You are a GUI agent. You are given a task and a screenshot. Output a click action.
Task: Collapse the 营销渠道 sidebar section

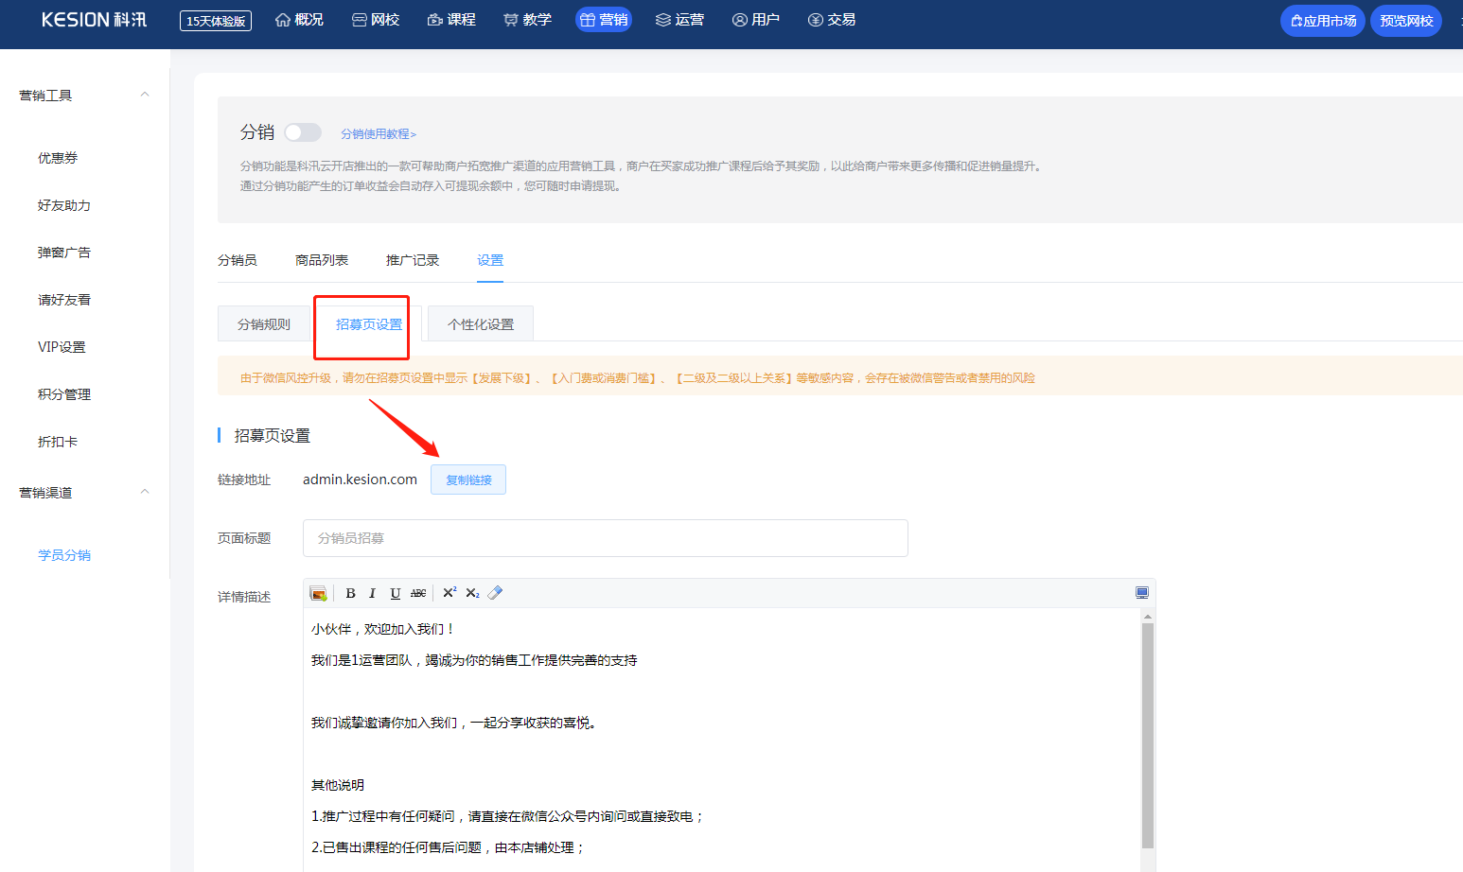point(145,492)
